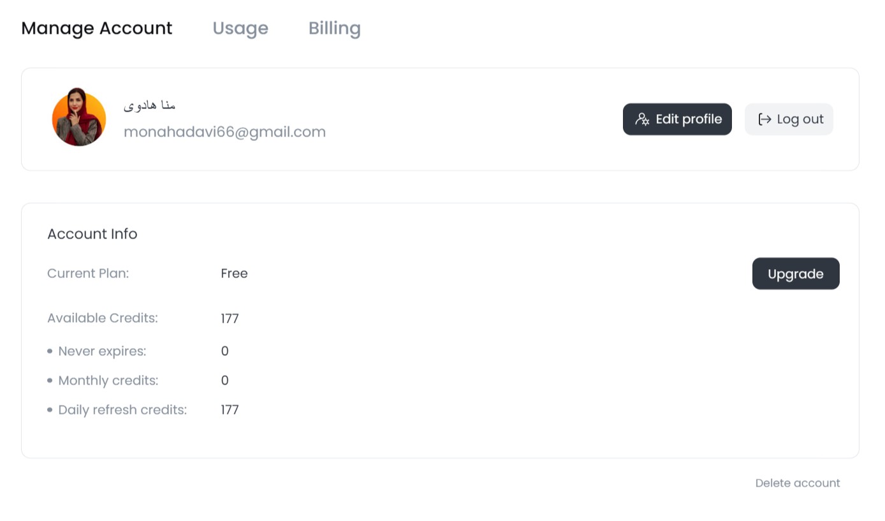Viewport: 885px width, 521px height.
Task: Open the Billing tab
Action: click(x=334, y=28)
